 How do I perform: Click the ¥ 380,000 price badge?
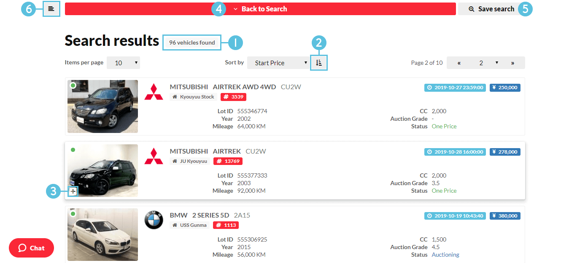point(505,216)
